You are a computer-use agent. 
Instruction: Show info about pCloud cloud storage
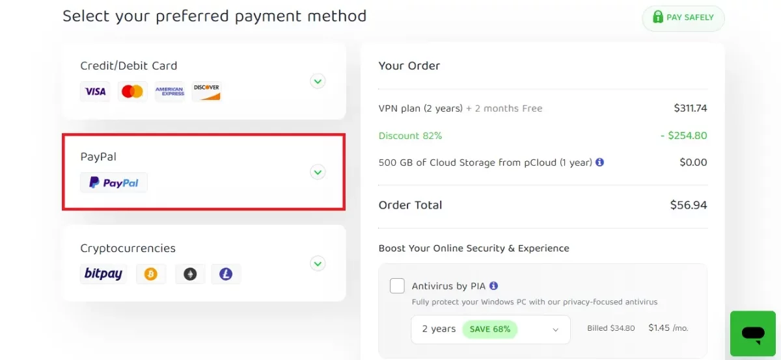pos(599,162)
